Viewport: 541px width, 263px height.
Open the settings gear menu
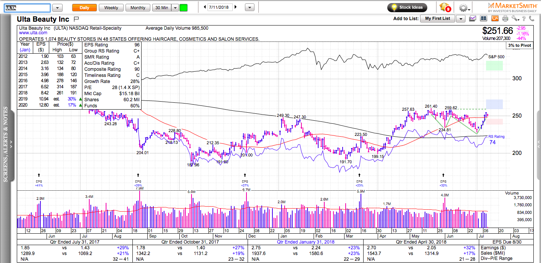pos(464,8)
